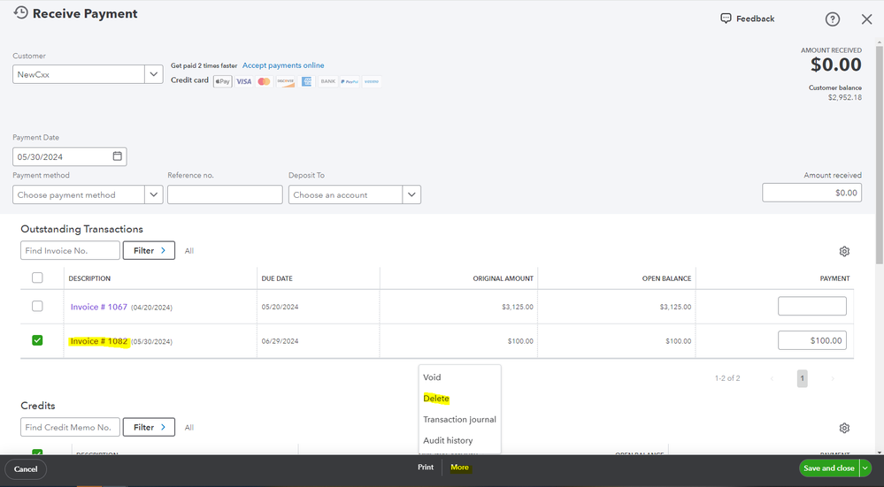The height and width of the screenshot is (487, 884).
Task: Open the Invoice # 1067 link
Action: pos(98,307)
